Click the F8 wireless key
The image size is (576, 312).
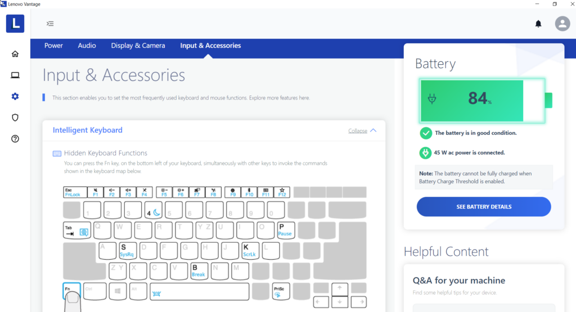tap(213, 192)
